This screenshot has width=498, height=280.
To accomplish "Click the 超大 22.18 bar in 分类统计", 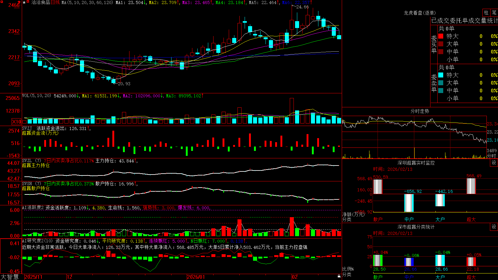I will point(471,262).
